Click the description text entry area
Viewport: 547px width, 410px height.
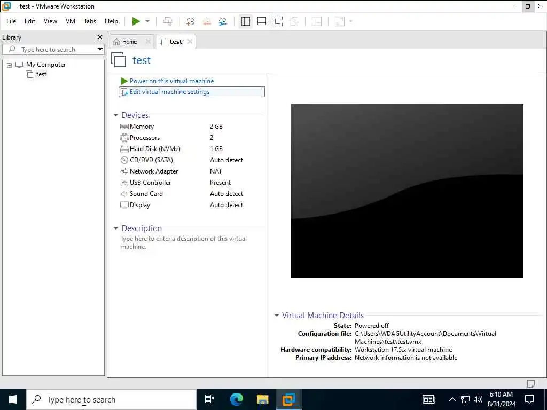pos(184,242)
